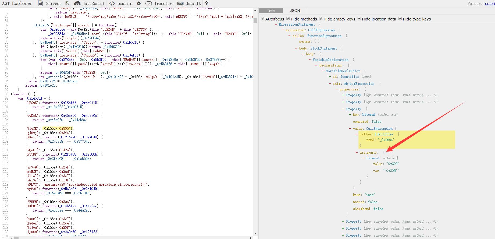
Task: Expand the key Literal node
Action: click(350, 115)
